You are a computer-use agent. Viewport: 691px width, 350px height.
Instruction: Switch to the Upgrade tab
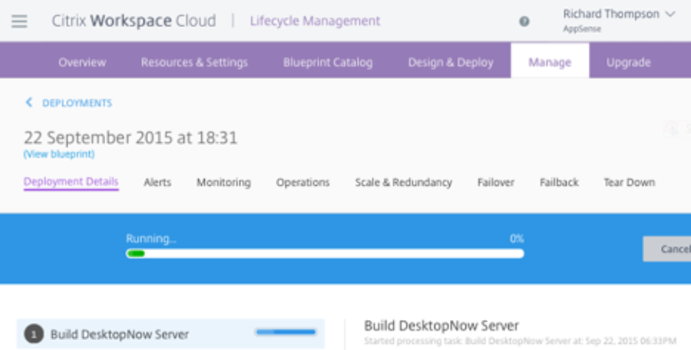pyautogui.click(x=629, y=62)
